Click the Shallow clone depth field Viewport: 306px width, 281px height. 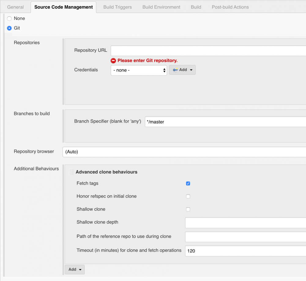point(245,223)
